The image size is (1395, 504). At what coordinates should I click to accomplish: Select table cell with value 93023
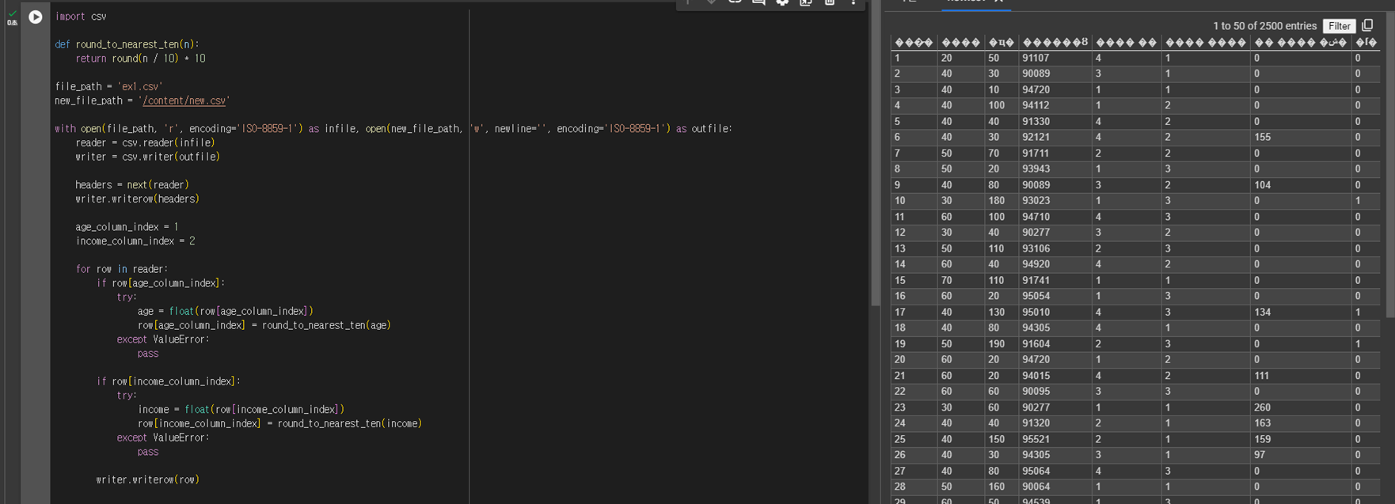click(x=1055, y=200)
